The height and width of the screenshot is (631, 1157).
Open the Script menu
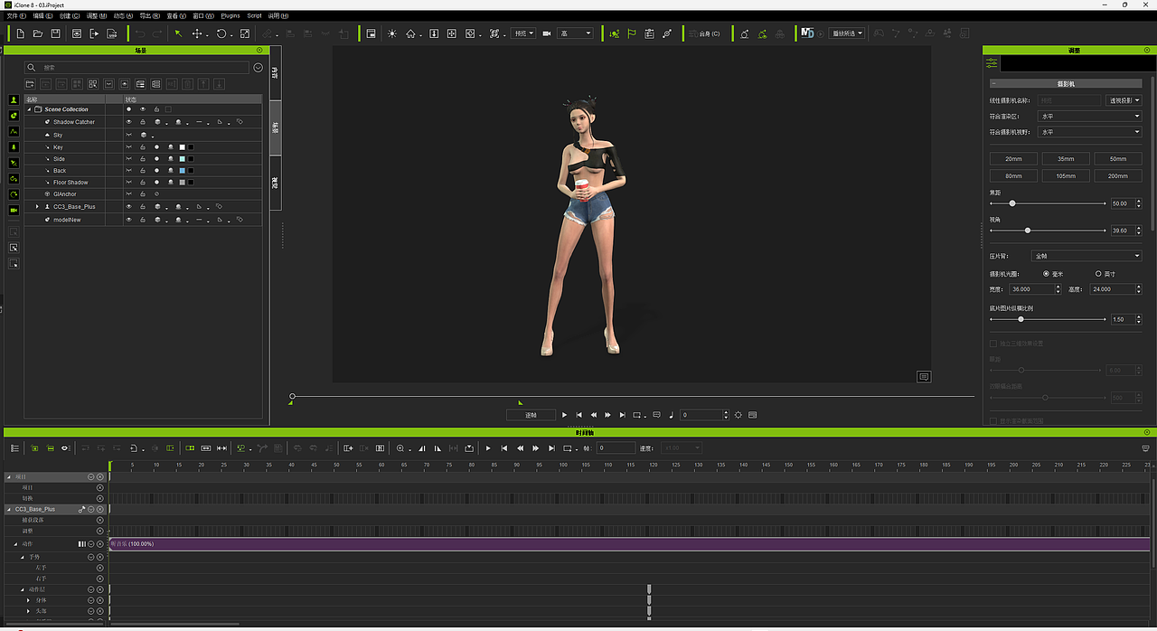(x=255, y=15)
